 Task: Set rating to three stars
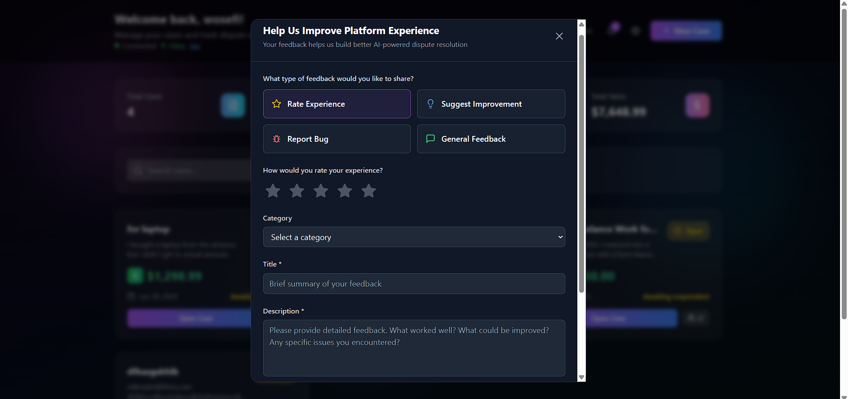click(x=321, y=191)
